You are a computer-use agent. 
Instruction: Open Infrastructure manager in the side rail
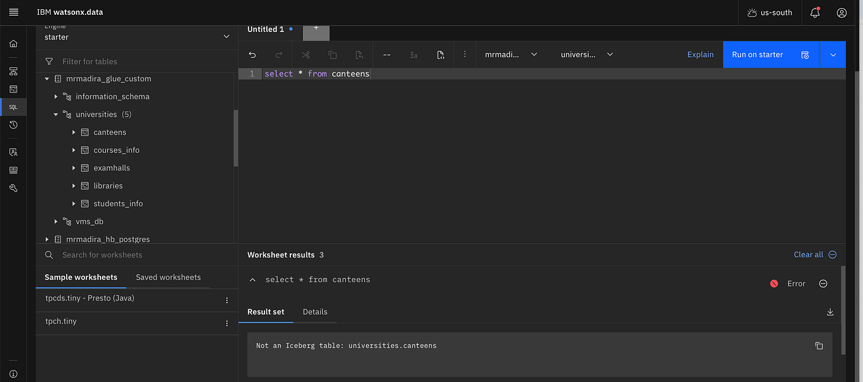pos(14,71)
